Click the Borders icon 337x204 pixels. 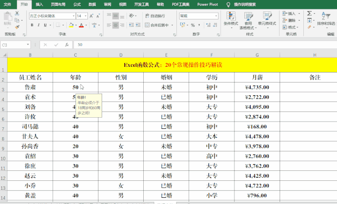click(x=58, y=25)
